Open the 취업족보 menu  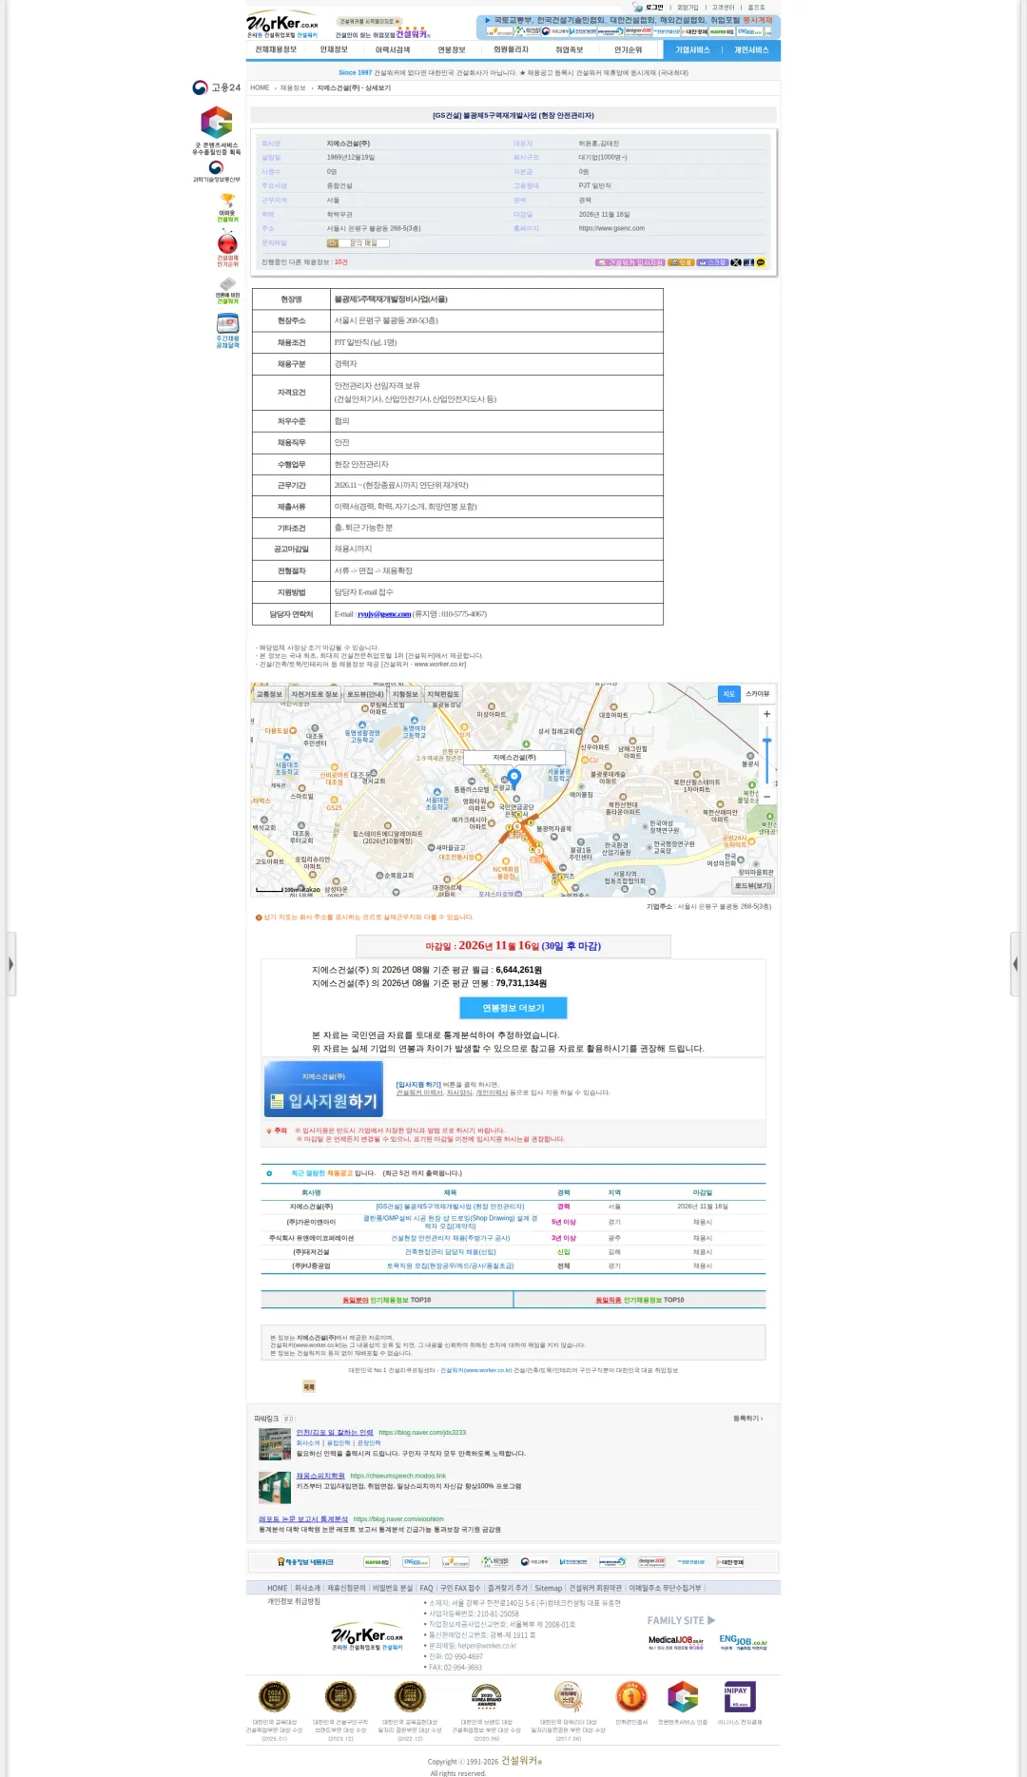(x=570, y=50)
